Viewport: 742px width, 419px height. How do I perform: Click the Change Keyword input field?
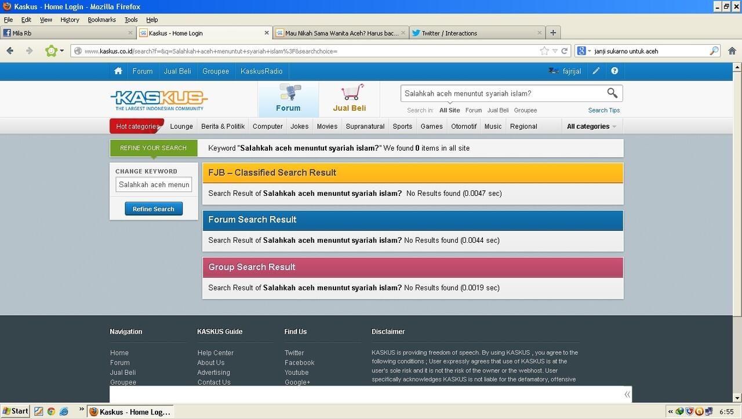tap(154, 184)
